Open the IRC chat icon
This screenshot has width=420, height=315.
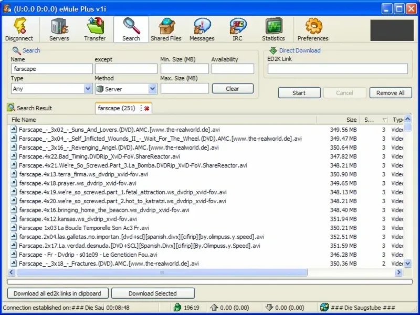pos(238,26)
